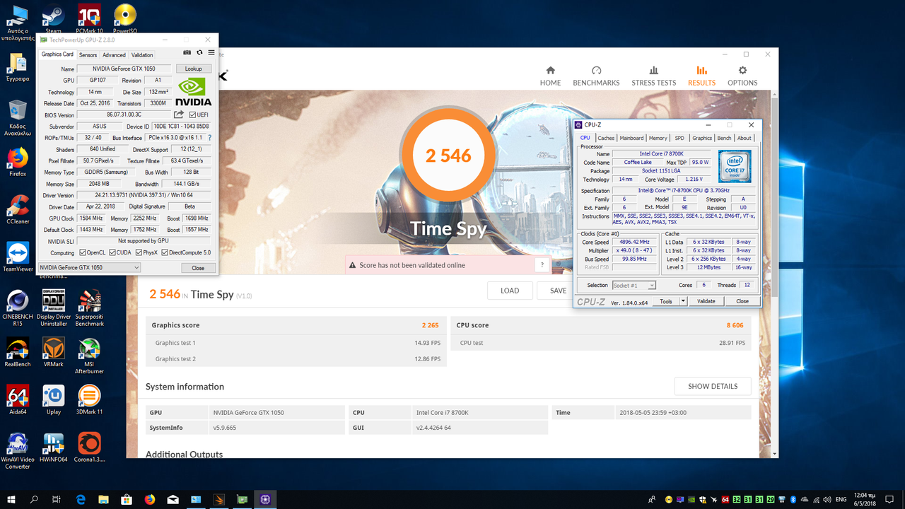Open VRMark desktop icon

click(x=54, y=352)
